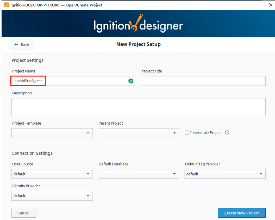Enable the Inheritable Project checkbox

tap(187, 133)
